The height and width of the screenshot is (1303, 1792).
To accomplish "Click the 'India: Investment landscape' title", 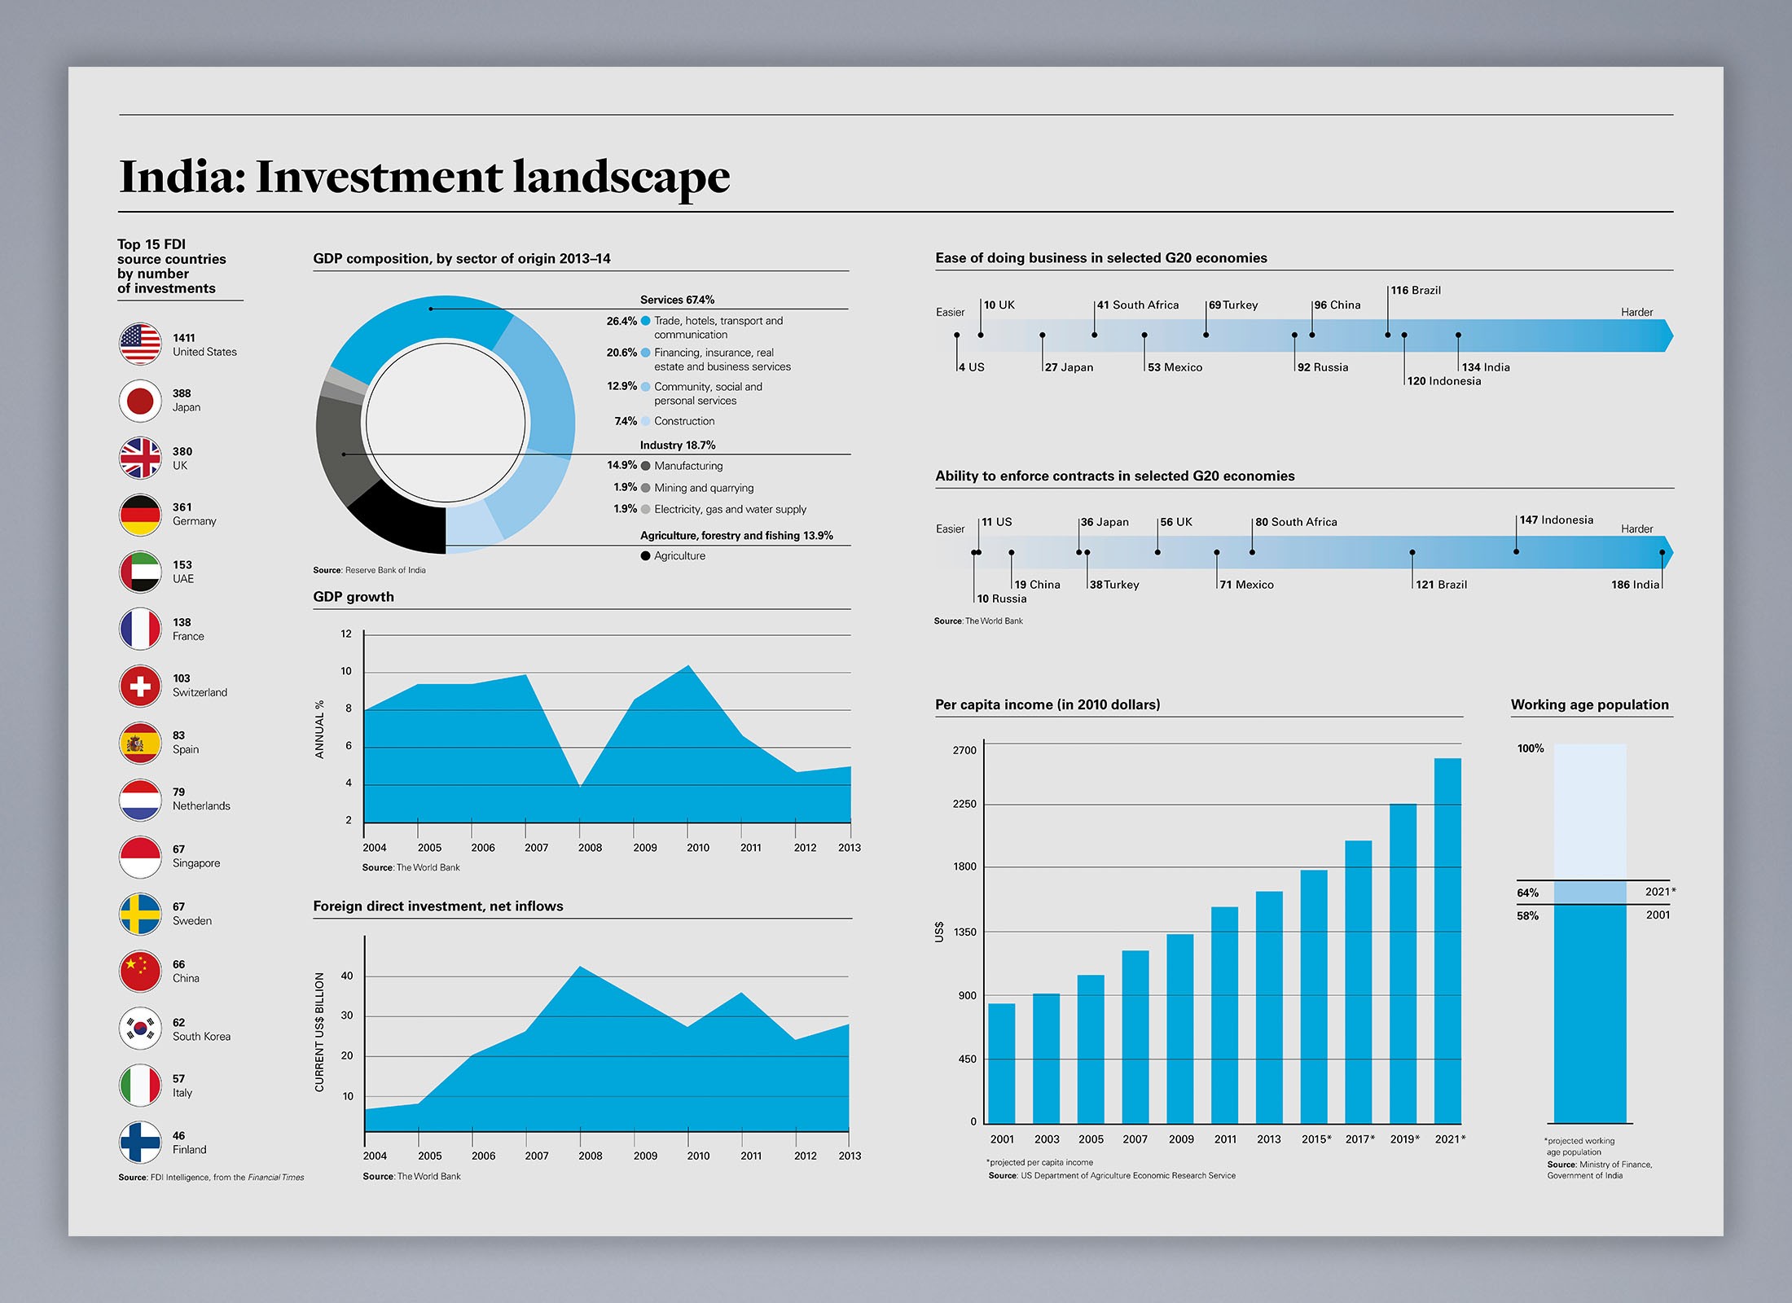I will [x=424, y=177].
